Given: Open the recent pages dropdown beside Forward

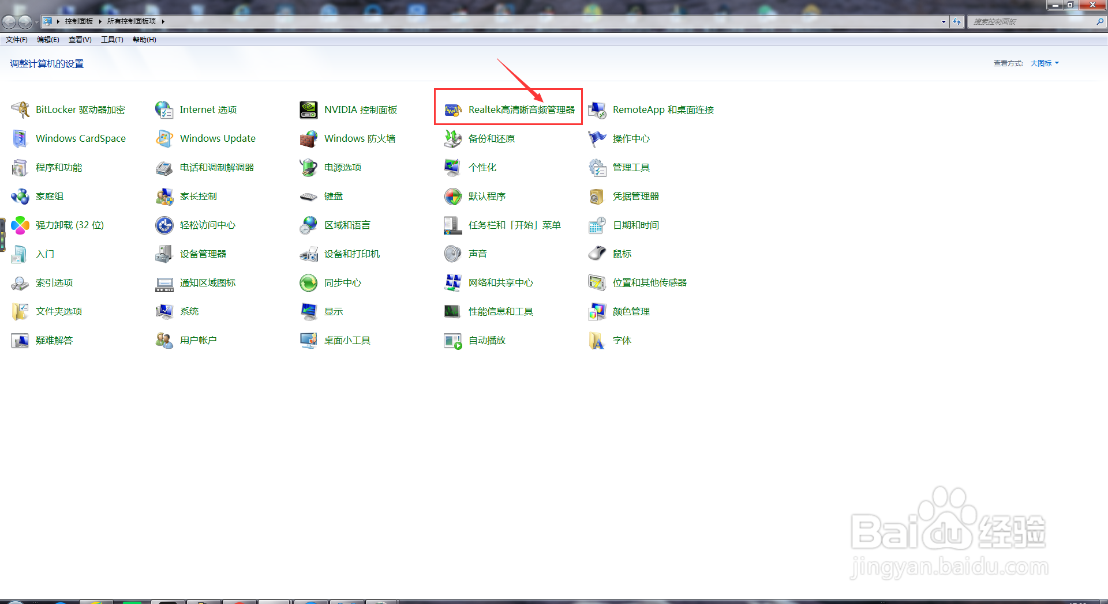Looking at the screenshot, I should pyautogui.click(x=36, y=22).
